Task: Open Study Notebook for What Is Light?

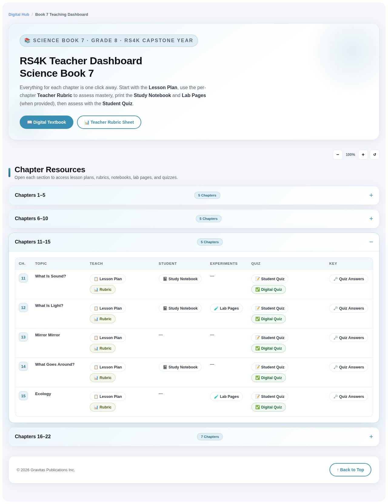Action: point(180,308)
